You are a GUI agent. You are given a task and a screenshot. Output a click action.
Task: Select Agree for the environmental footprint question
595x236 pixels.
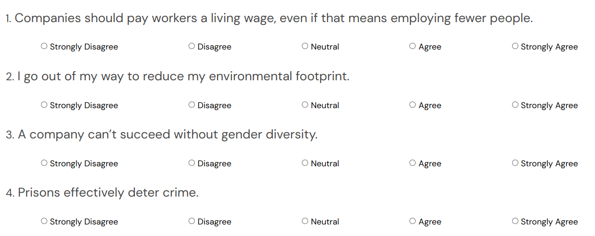413,105
